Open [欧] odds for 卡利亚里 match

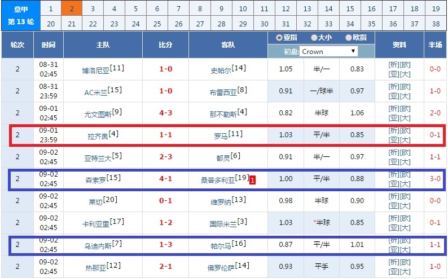click(405, 218)
